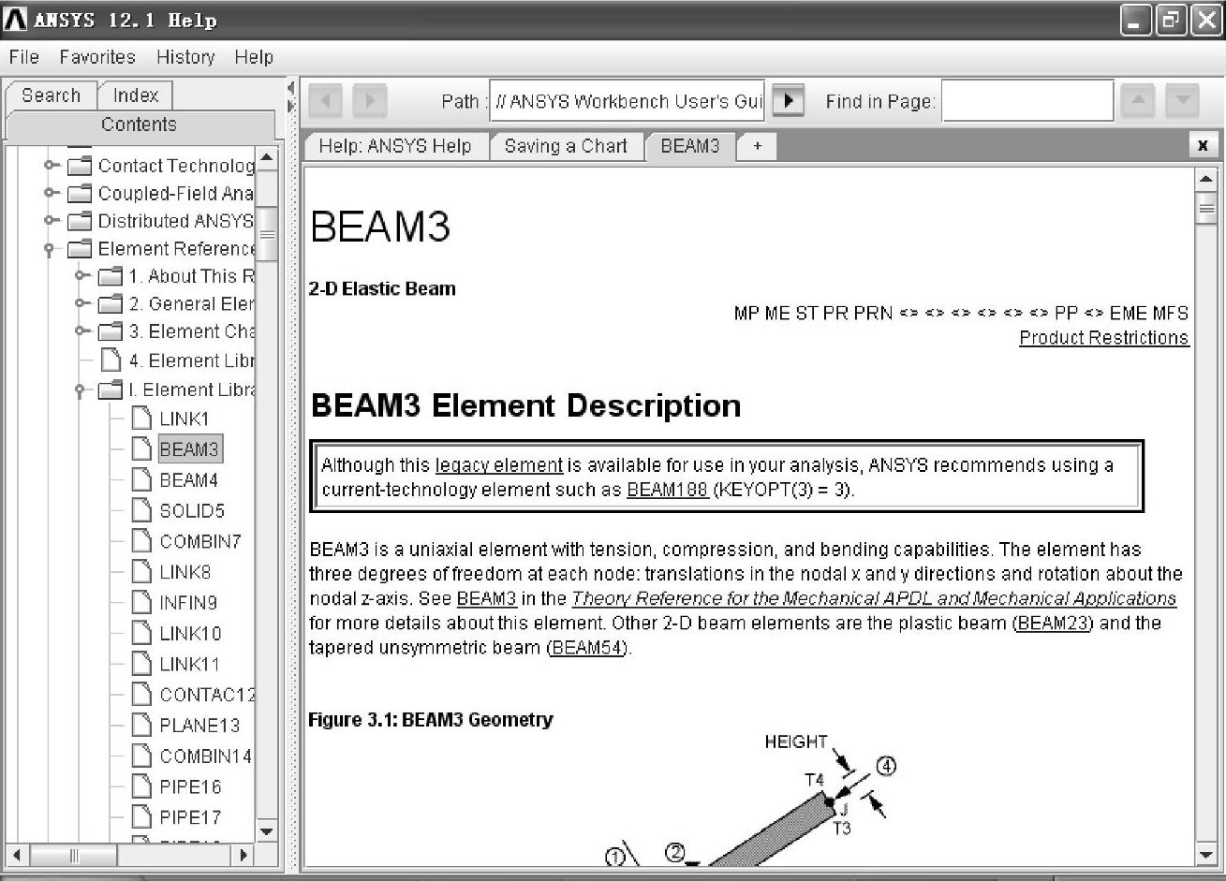Expand the '3. Element Cha...' node

(x=81, y=331)
